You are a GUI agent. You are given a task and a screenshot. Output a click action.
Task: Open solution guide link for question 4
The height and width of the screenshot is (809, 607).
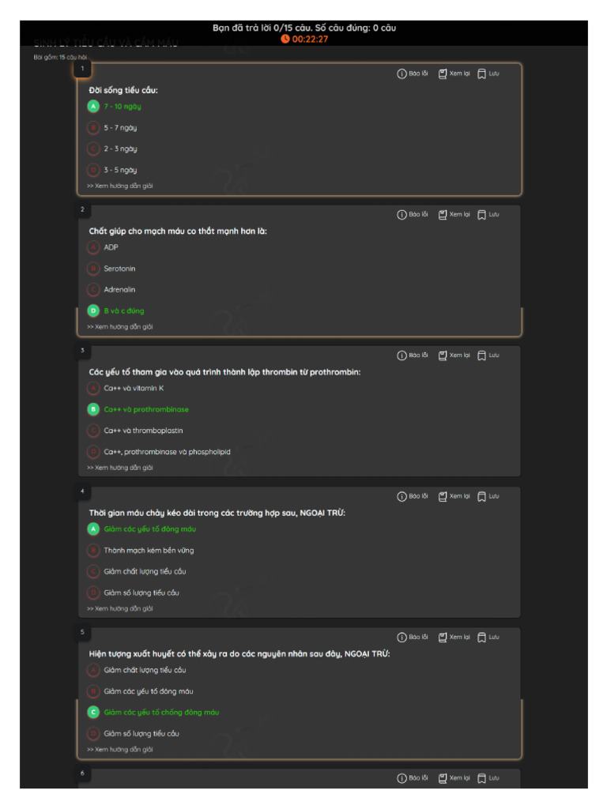point(120,608)
